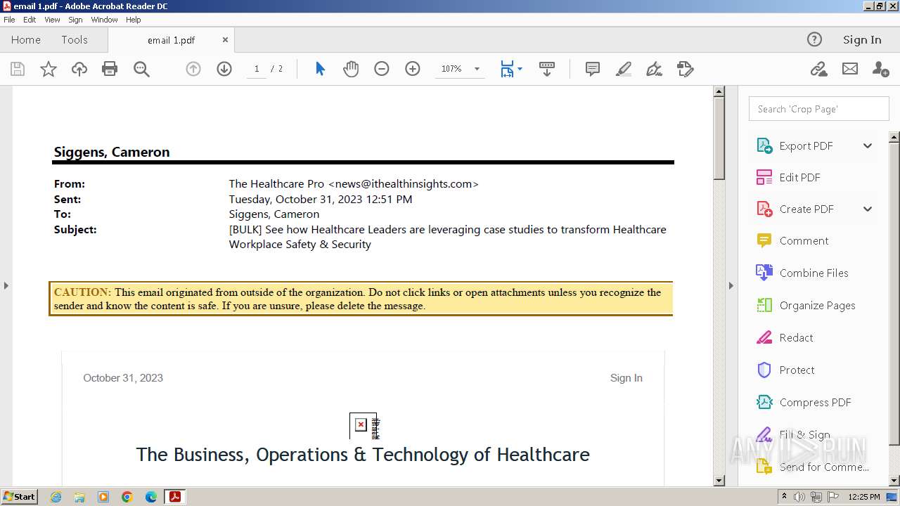Print the document using printer icon
The height and width of the screenshot is (506, 900).
(x=110, y=69)
